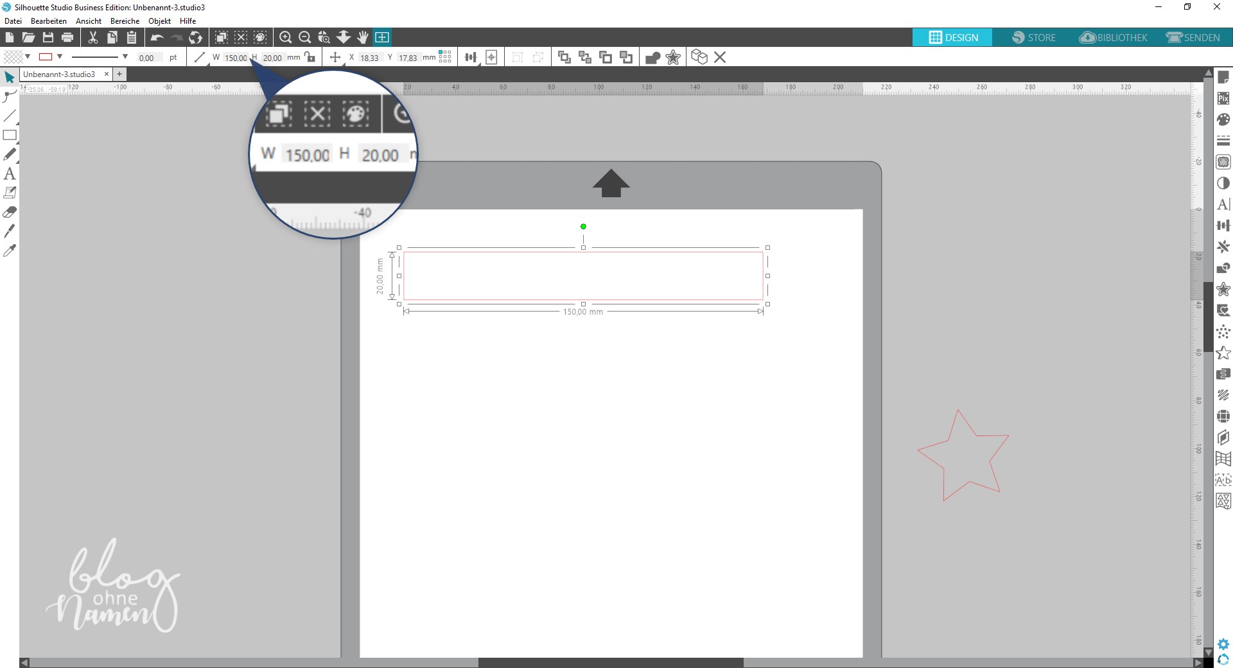
Task: Click the red line color swatch
Action: point(46,57)
